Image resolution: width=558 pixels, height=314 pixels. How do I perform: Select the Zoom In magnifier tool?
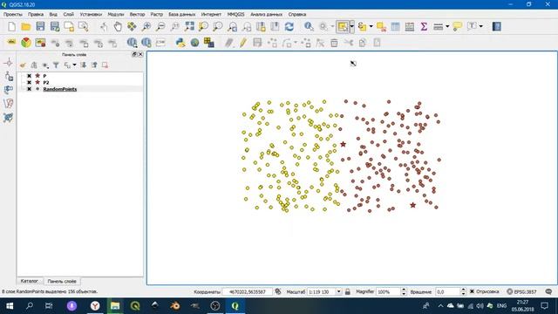tap(146, 27)
